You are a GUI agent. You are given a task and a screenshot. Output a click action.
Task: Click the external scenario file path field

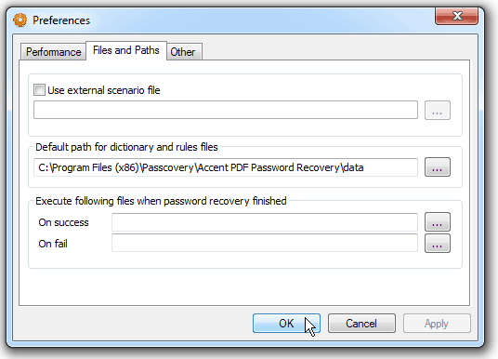click(226, 110)
